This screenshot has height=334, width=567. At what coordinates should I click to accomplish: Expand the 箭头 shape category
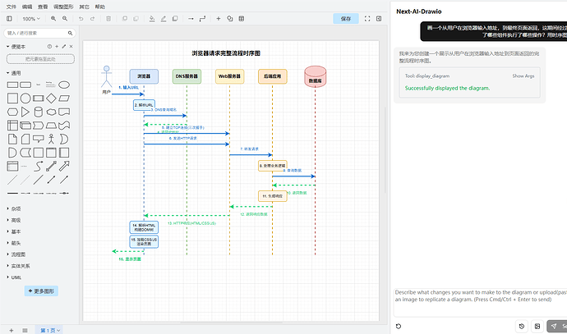tap(14, 243)
